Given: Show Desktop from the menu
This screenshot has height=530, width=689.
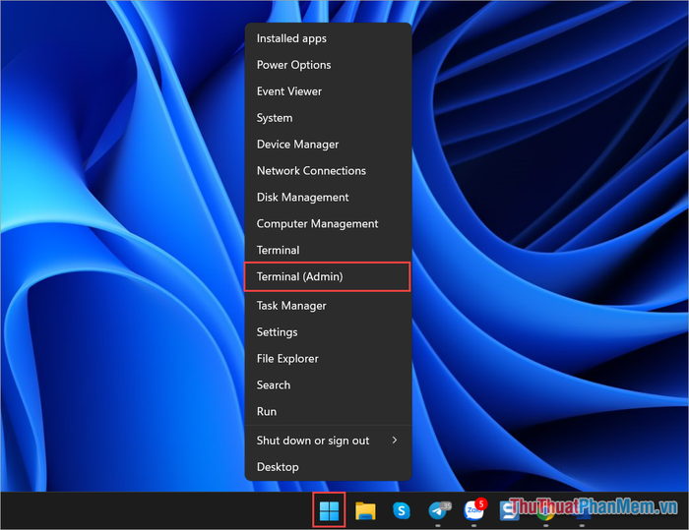Looking at the screenshot, I should tap(328, 467).
